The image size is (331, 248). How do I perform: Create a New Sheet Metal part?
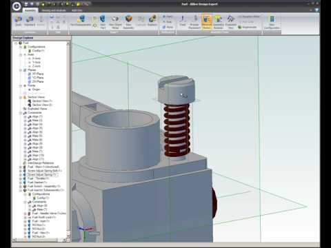pos(115,22)
